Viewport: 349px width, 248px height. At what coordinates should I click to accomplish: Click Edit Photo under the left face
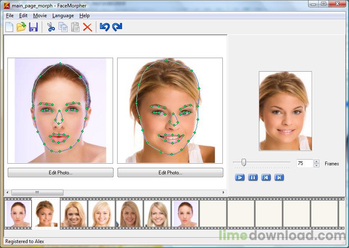click(61, 173)
